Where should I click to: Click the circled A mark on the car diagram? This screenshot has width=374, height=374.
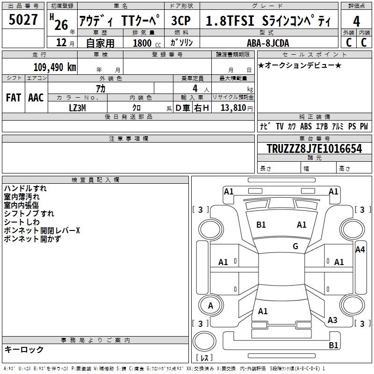click(210, 306)
